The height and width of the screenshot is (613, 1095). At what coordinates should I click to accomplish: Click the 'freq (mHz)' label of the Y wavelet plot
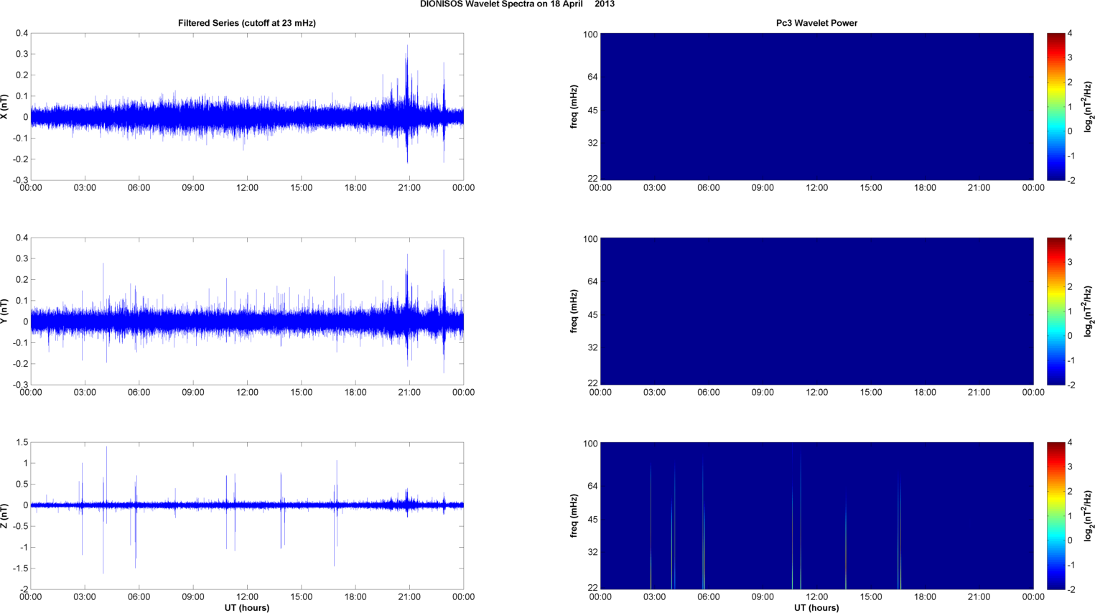574,311
